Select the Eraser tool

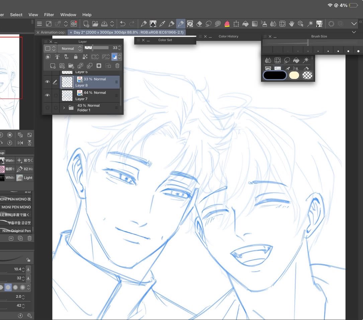pyautogui.click(x=199, y=24)
